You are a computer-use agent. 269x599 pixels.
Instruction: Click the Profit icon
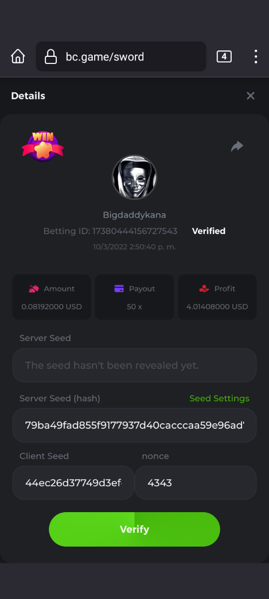203,289
